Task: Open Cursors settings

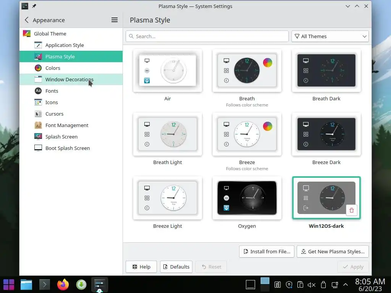Action: pyautogui.click(x=71, y=114)
